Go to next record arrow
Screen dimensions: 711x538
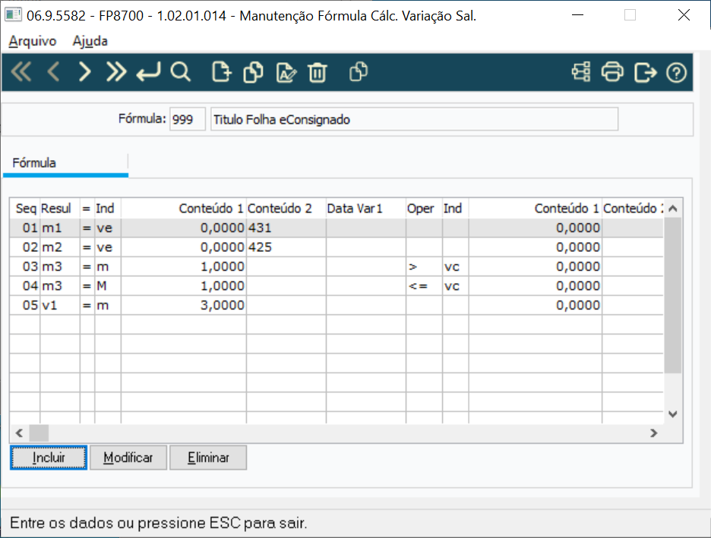tap(85, 72)
